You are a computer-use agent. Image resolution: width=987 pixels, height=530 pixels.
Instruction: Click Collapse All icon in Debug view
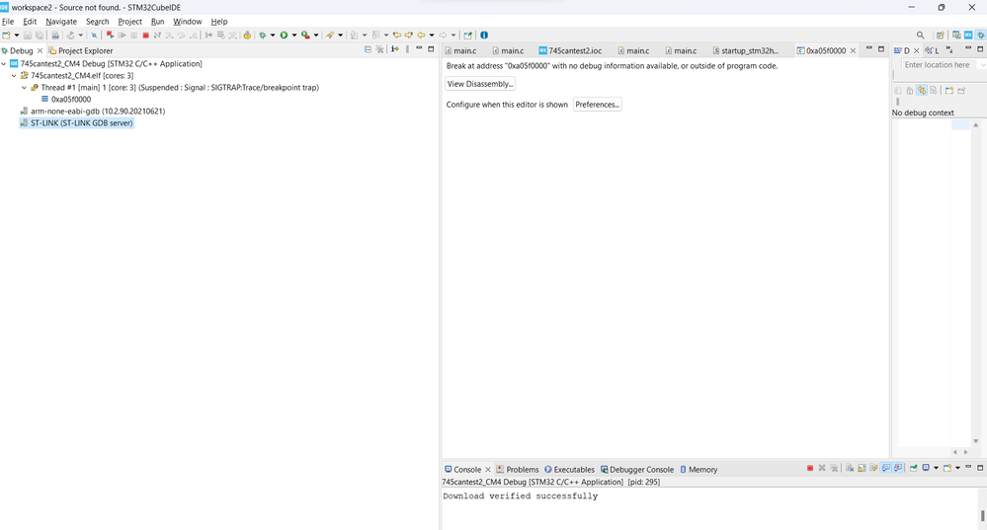click(368, 49)
